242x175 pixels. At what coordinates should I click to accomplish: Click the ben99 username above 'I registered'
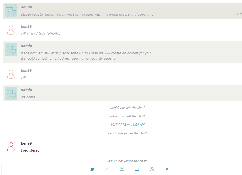coord(26,143)
